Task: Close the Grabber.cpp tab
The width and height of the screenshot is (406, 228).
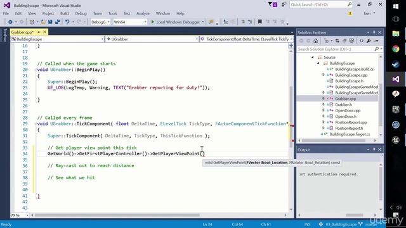Action: coord(45,32)
